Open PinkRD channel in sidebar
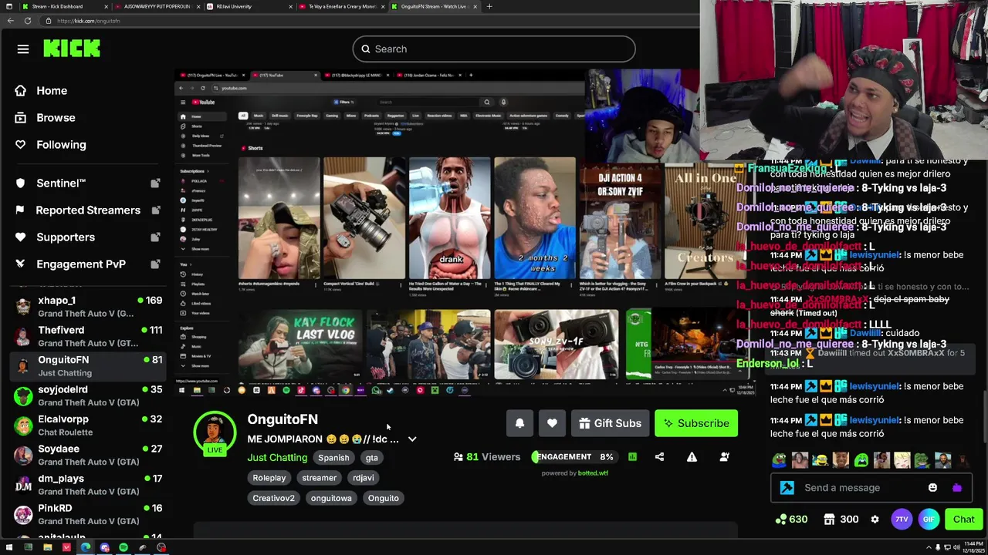 coord(88,515)
